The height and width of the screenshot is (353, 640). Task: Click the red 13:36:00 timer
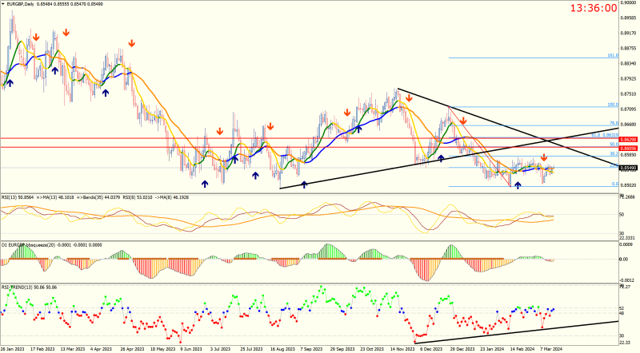pyautogui.click(x=593, y=8)
